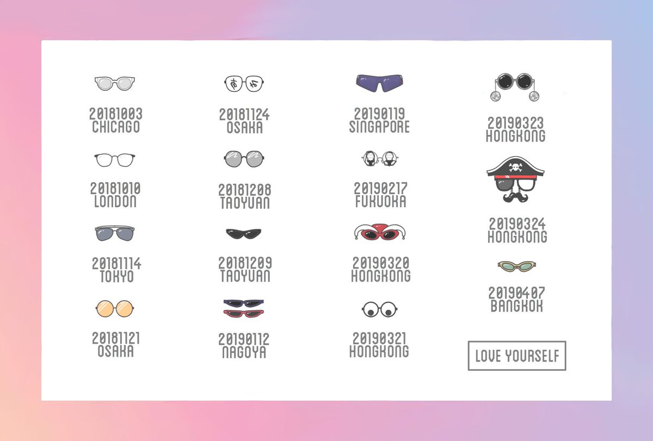Viewport: 653px width, 441px height.
Task: Click the LOVE YOURSELF box
Action: 517,356
